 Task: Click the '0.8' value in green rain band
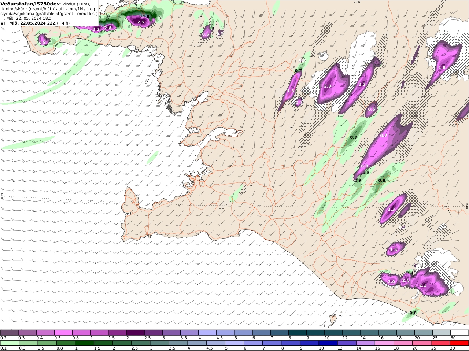382,180
